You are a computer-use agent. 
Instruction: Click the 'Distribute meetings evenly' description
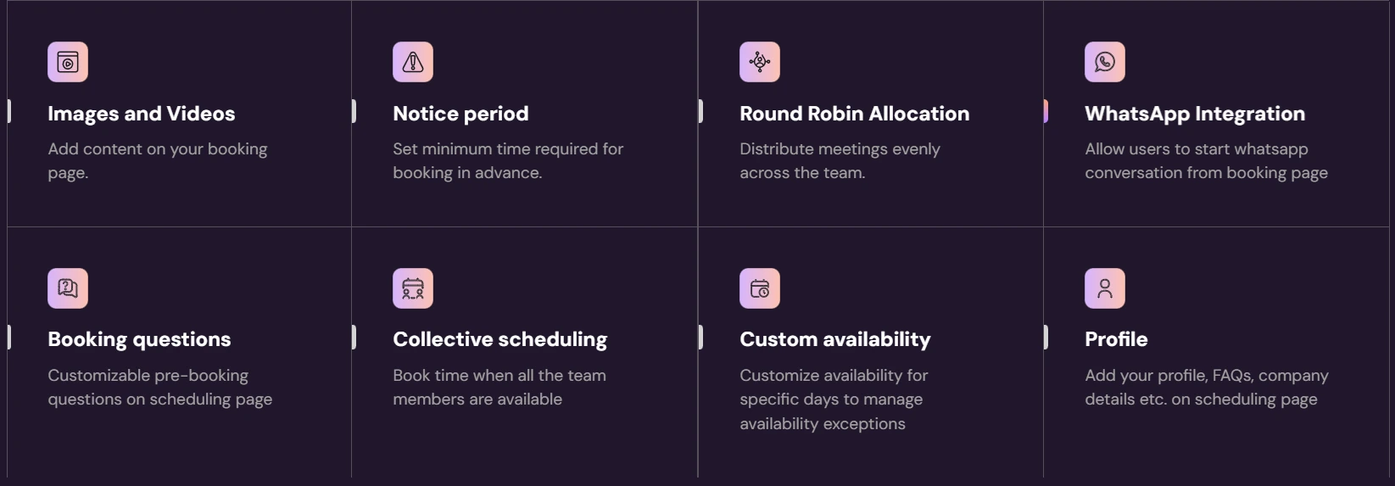tap(840, 160)
